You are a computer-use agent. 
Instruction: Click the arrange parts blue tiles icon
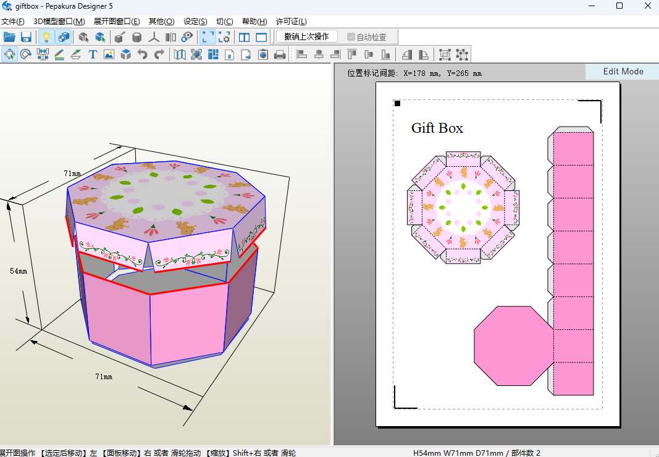[213, 54]
